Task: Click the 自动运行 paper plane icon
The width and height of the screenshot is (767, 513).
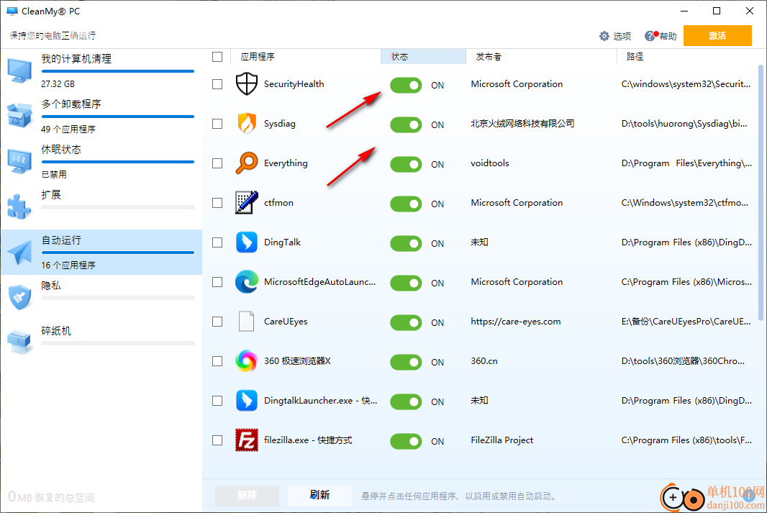Action: (x=19, y=253)
